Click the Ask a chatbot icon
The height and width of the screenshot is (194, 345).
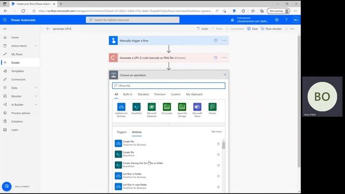(x=6, y=186)
